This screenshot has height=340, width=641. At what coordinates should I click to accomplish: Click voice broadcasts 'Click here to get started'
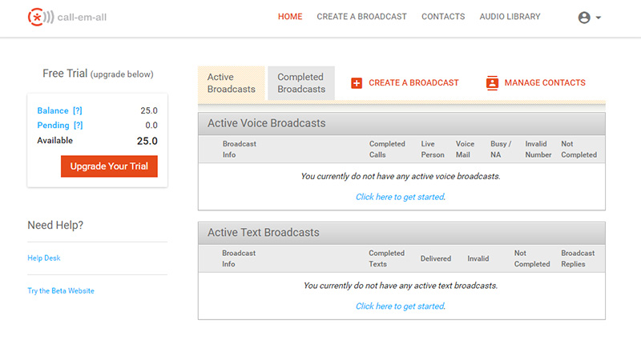pos(401,197)
